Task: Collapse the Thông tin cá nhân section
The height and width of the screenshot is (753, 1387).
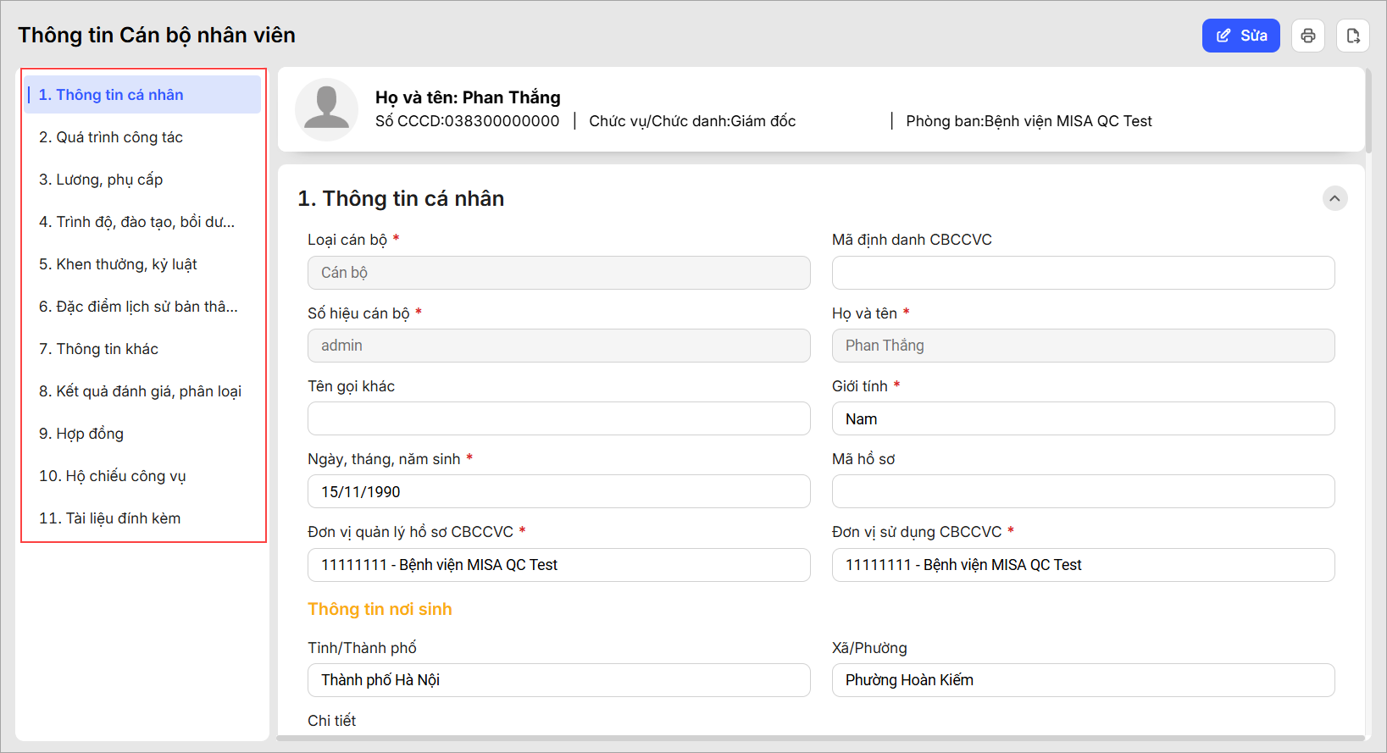Action: 1334,198
